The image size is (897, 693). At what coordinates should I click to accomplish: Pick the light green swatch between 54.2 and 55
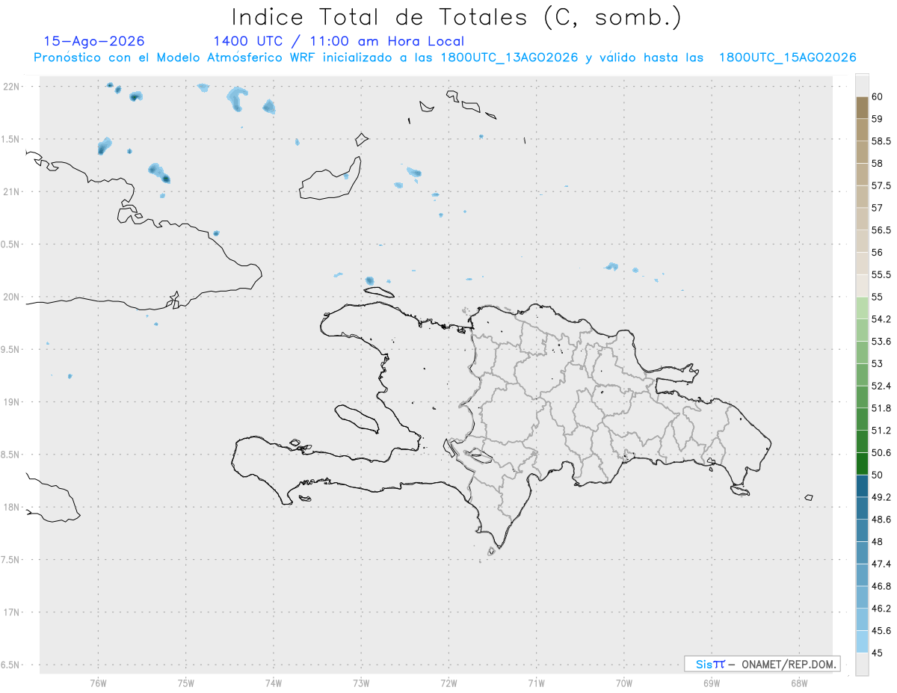[862, 308]
